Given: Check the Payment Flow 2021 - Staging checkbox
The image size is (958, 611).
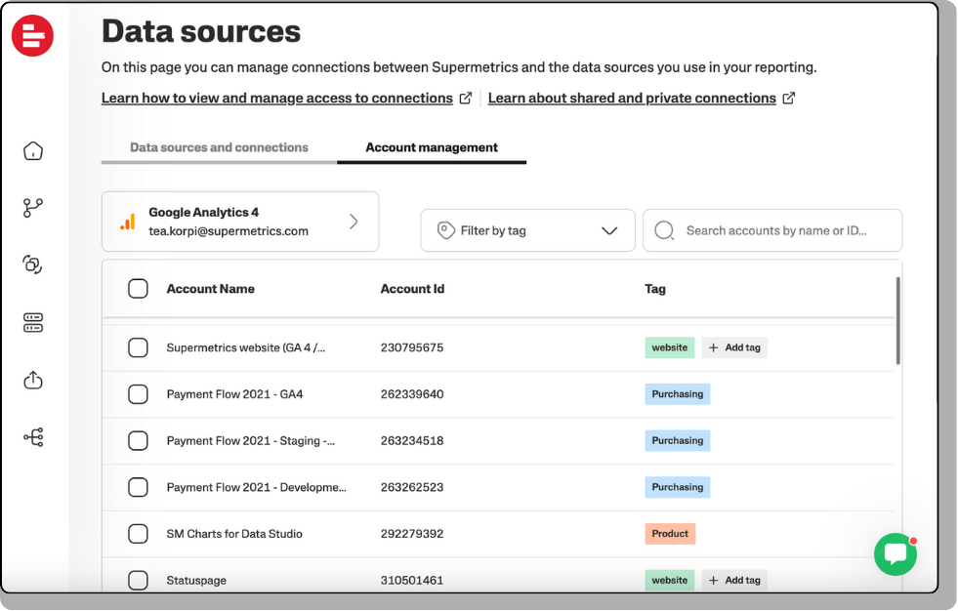Looking at the screenshot, I should pos(138,441).
